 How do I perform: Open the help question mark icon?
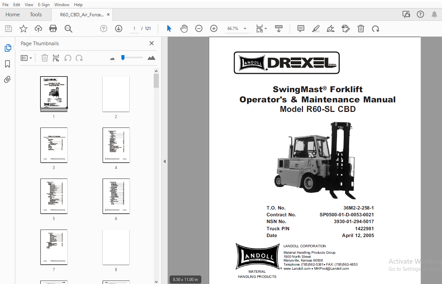pyautogui.click(x=421, y=14)
